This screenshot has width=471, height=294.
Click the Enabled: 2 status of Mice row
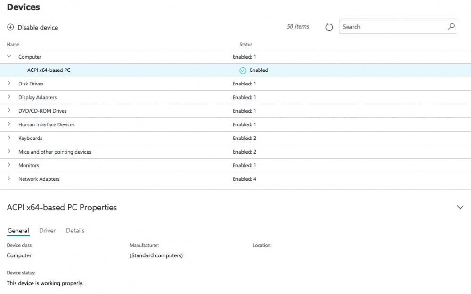point(244,152)
